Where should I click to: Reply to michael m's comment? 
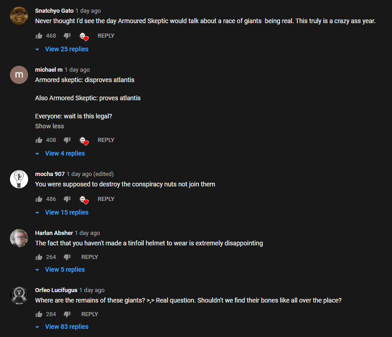(106, 140)
